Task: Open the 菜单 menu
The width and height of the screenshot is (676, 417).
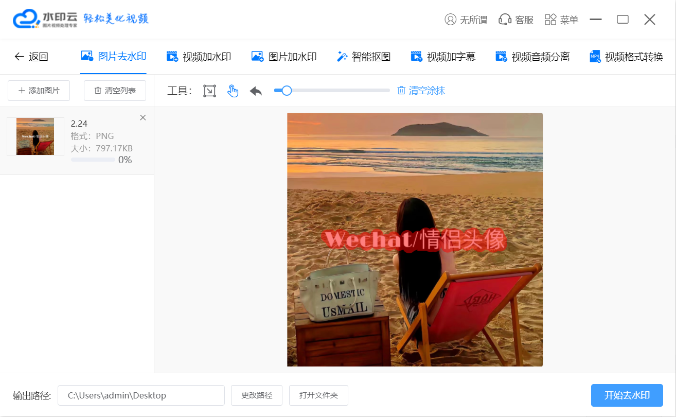Action: pyautogui.click(x=561, y=20)
